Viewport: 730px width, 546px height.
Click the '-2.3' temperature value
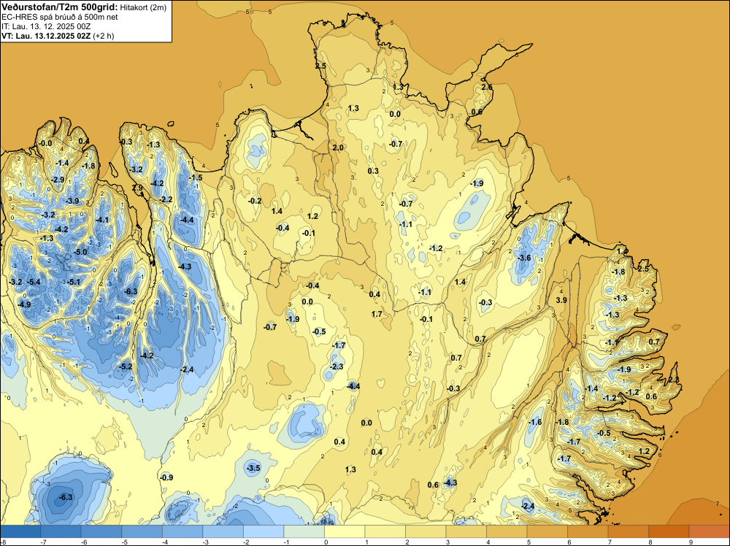pyautogui.click(x=336, y=366)
